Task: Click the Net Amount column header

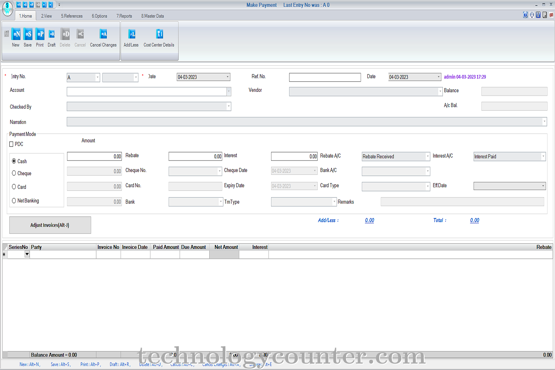Action: [224, 247]
